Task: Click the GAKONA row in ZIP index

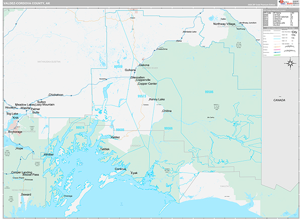Action: (x=278, y=21)
